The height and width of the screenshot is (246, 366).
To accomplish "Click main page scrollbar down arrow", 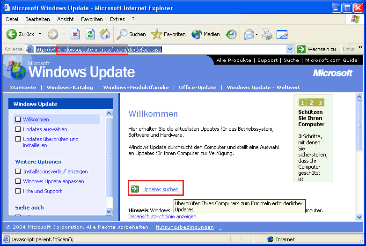I will [x=359, y=217].
